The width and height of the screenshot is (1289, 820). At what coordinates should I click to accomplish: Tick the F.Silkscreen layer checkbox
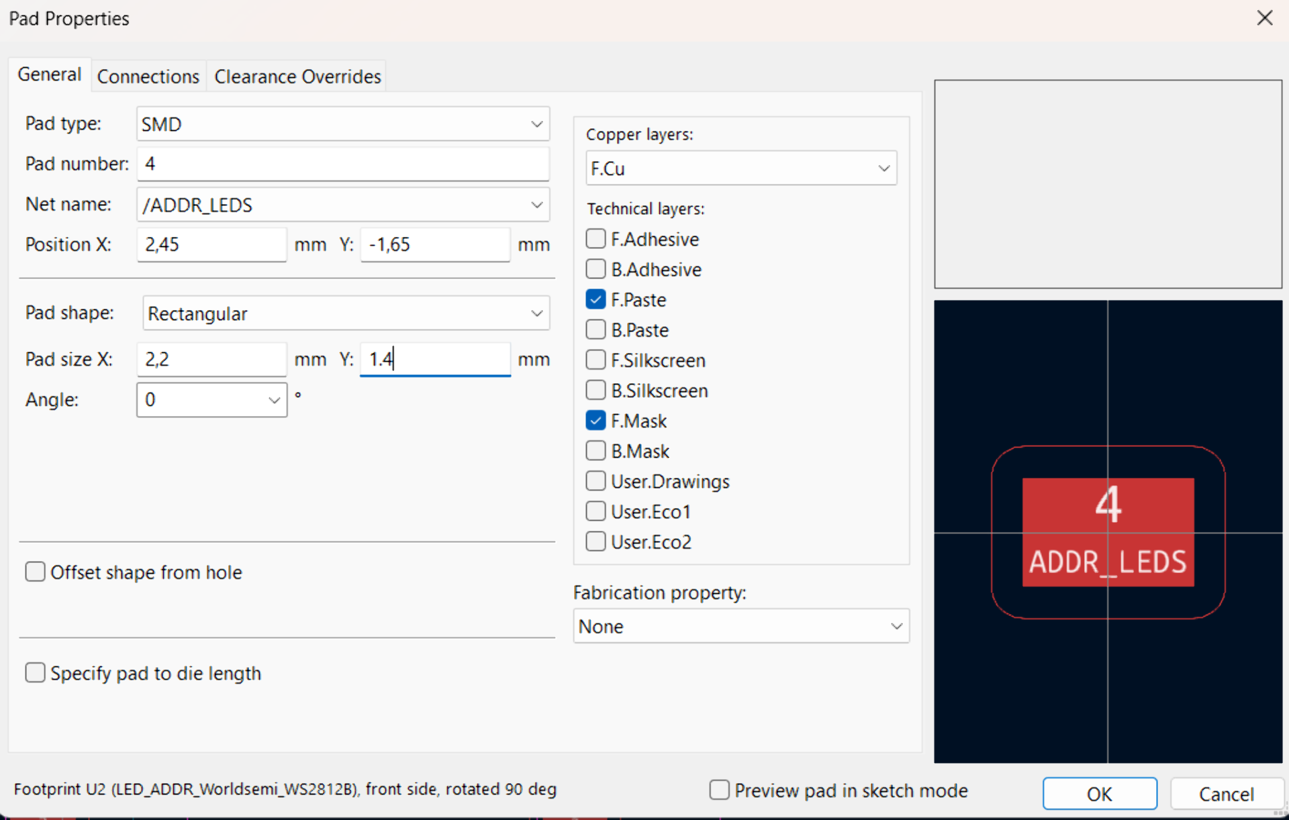tap(595, 360)
